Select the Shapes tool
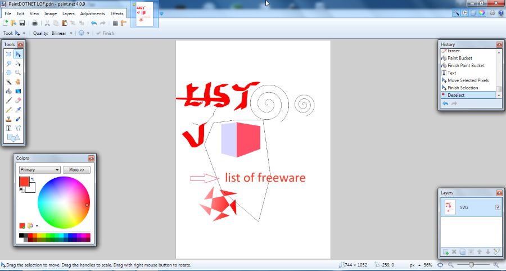 (13, 138)
